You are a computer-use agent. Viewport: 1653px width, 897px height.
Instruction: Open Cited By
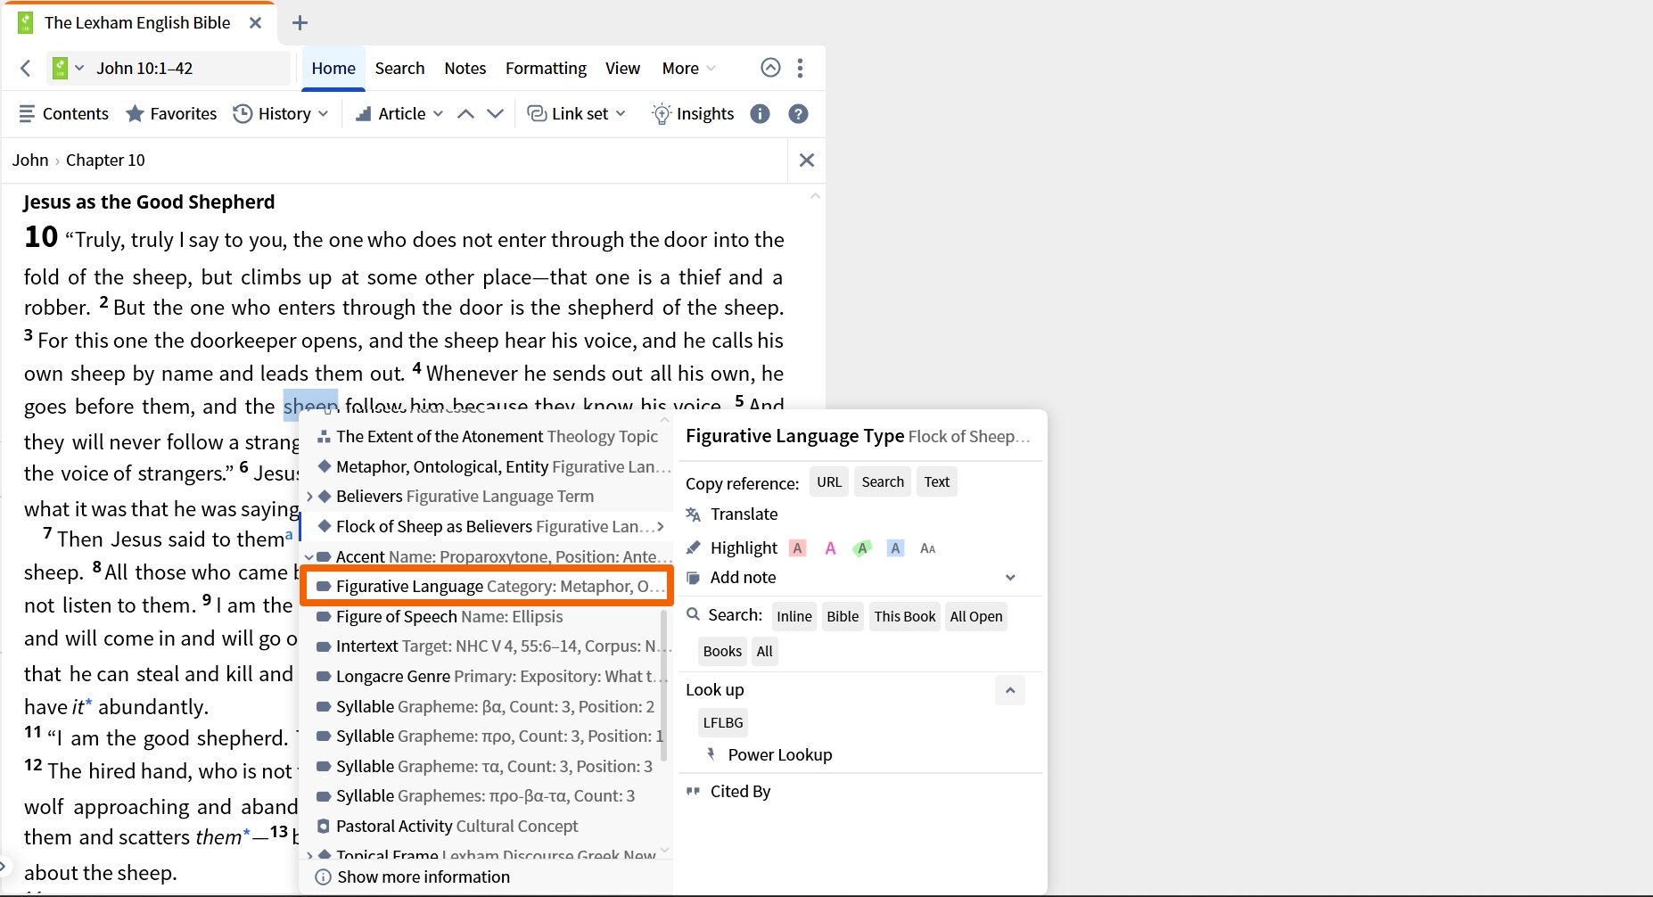pyautogui.click(x=728, y=791)
